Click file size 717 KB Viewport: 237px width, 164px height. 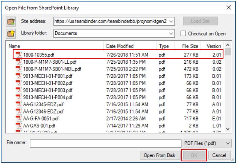(191, 118)
